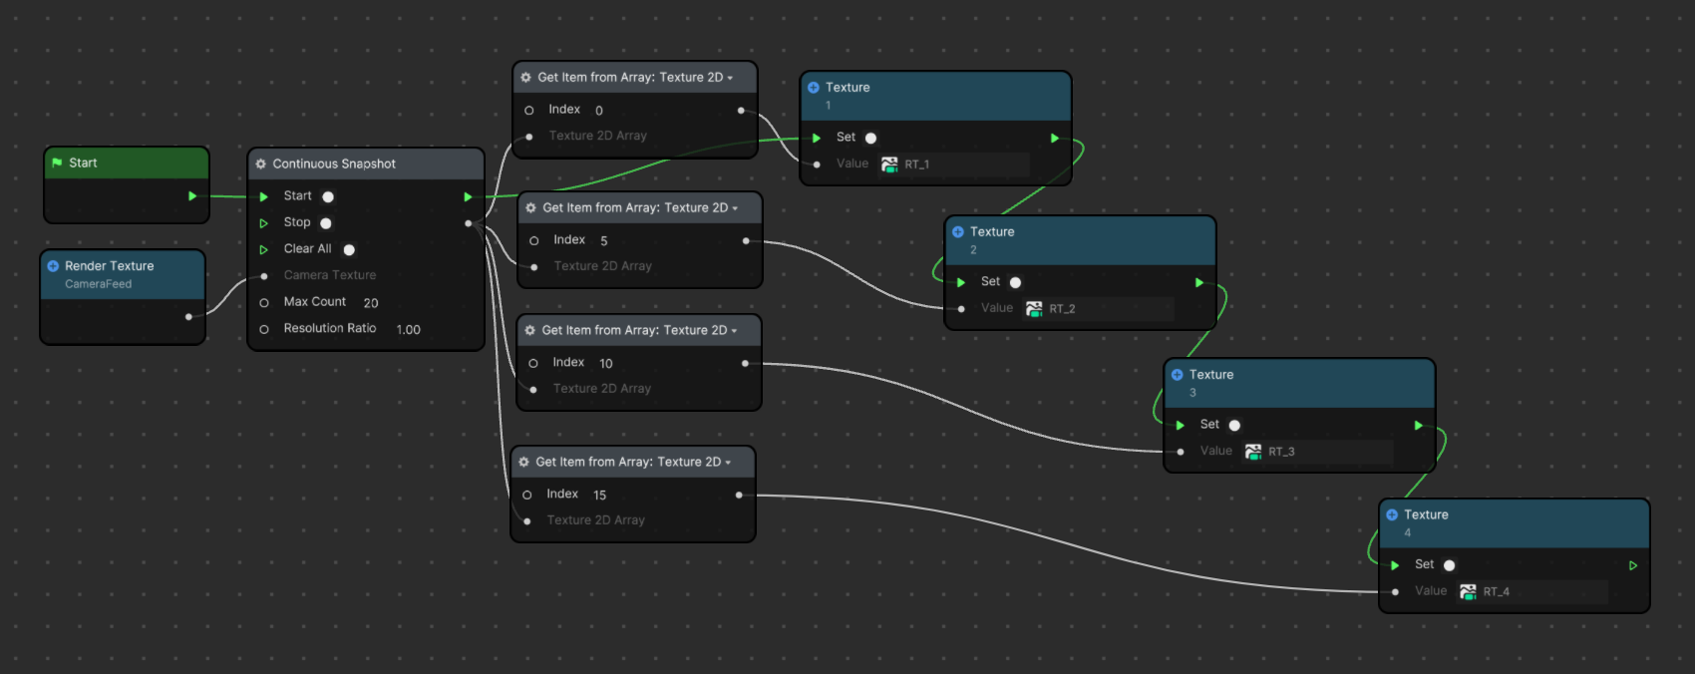Click the Continuous Snapshot Stop input arrow
The image size is (1695, 674).
[264, 223]
